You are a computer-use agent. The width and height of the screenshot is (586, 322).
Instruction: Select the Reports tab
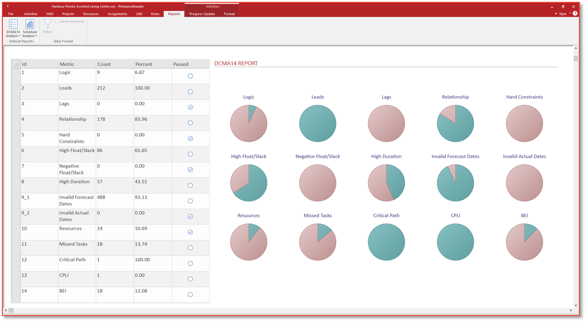click(x=174, y=14)
